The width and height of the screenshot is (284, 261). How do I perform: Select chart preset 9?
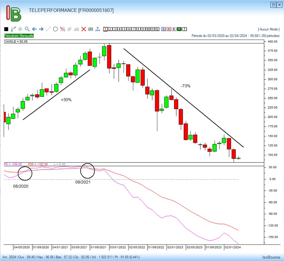[143, 29]
